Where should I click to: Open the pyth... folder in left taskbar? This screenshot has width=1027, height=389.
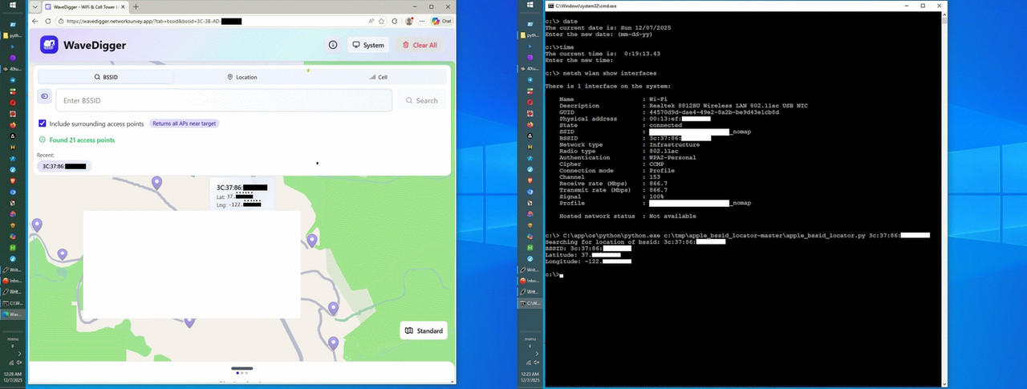tap(14, 35)
